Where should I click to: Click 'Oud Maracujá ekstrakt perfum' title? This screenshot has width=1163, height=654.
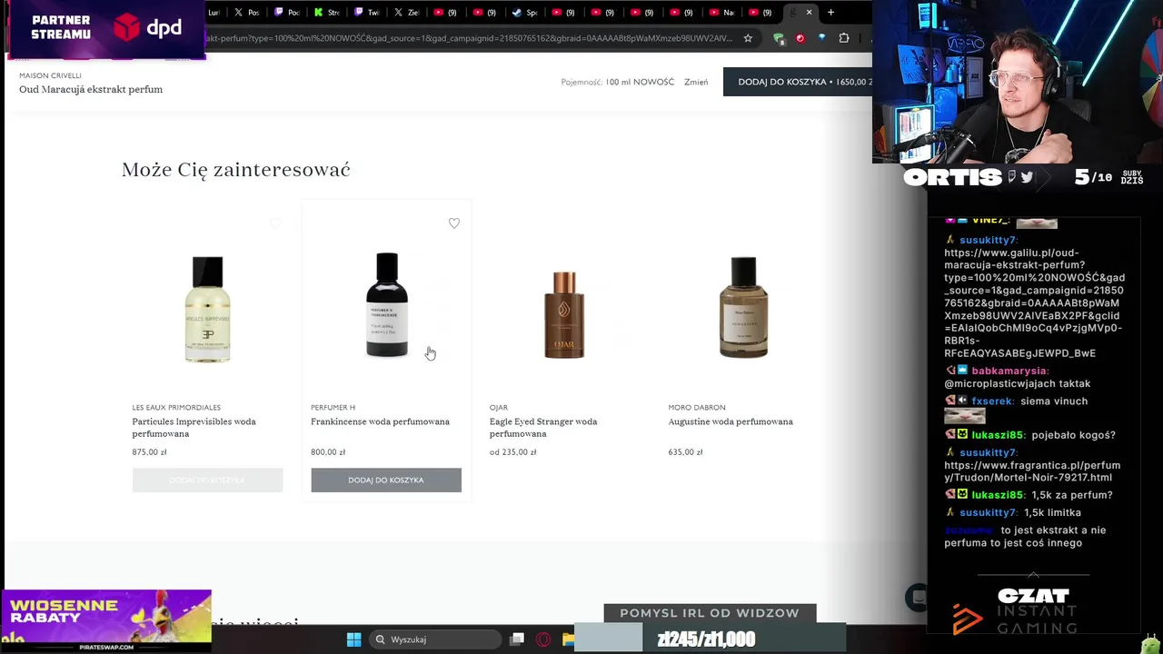[91, 89]
